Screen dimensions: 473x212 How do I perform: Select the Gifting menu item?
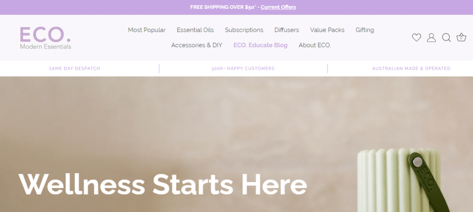point(365,30)
